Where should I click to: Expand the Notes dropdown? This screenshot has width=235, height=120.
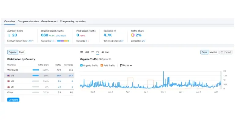pos(126,66)
